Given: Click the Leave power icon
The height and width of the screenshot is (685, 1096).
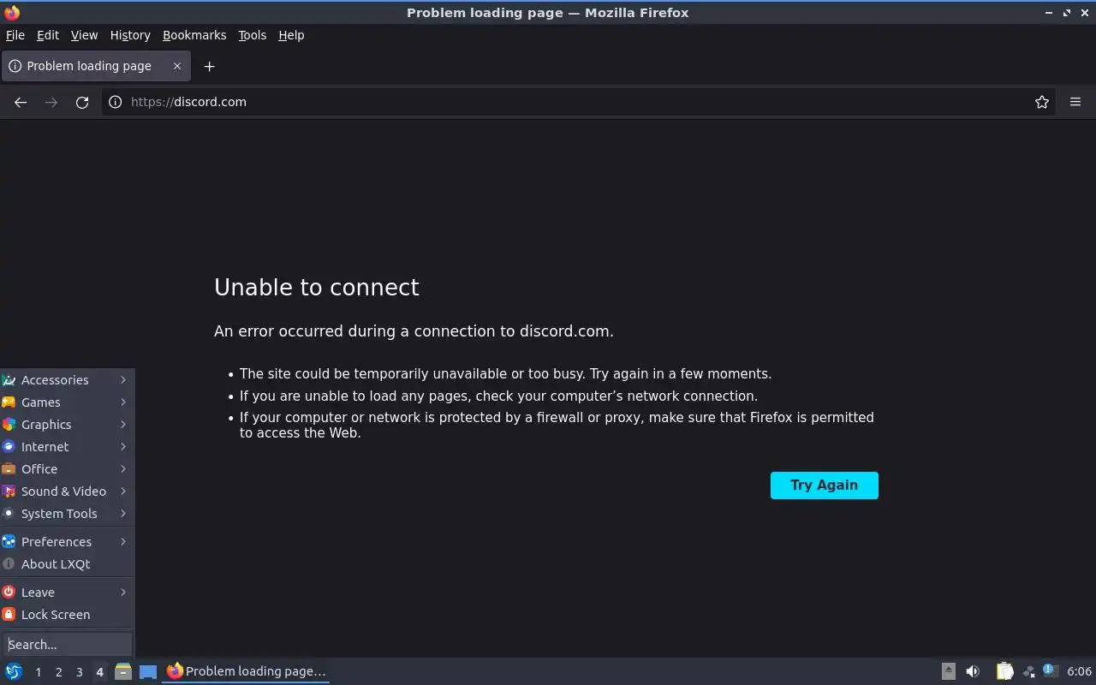Looking at the screenshot, I should [x=9, y=593].
